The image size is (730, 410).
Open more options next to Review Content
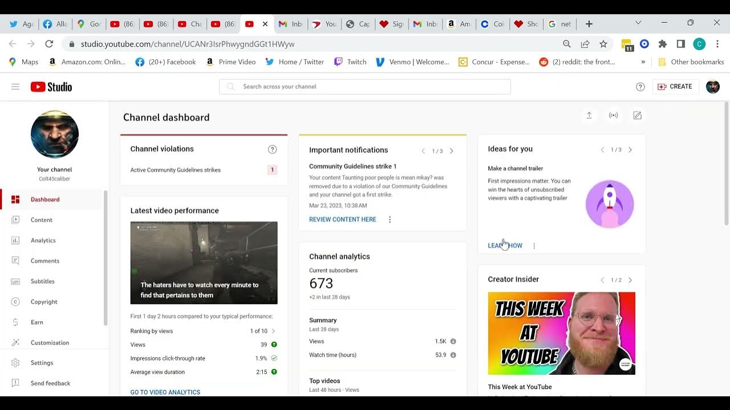390,219
